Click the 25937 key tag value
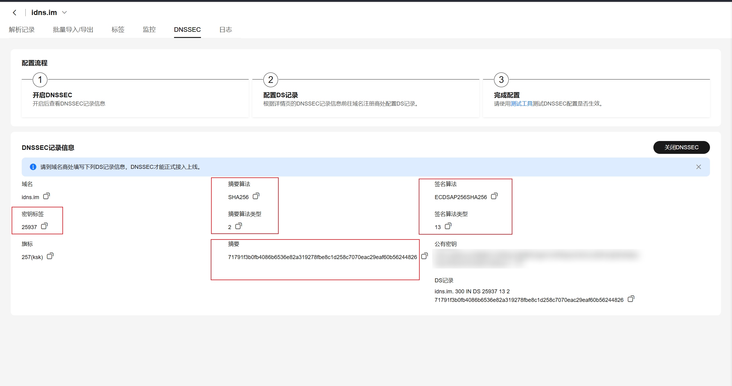The image size is (732, 386). pos(29,227)
